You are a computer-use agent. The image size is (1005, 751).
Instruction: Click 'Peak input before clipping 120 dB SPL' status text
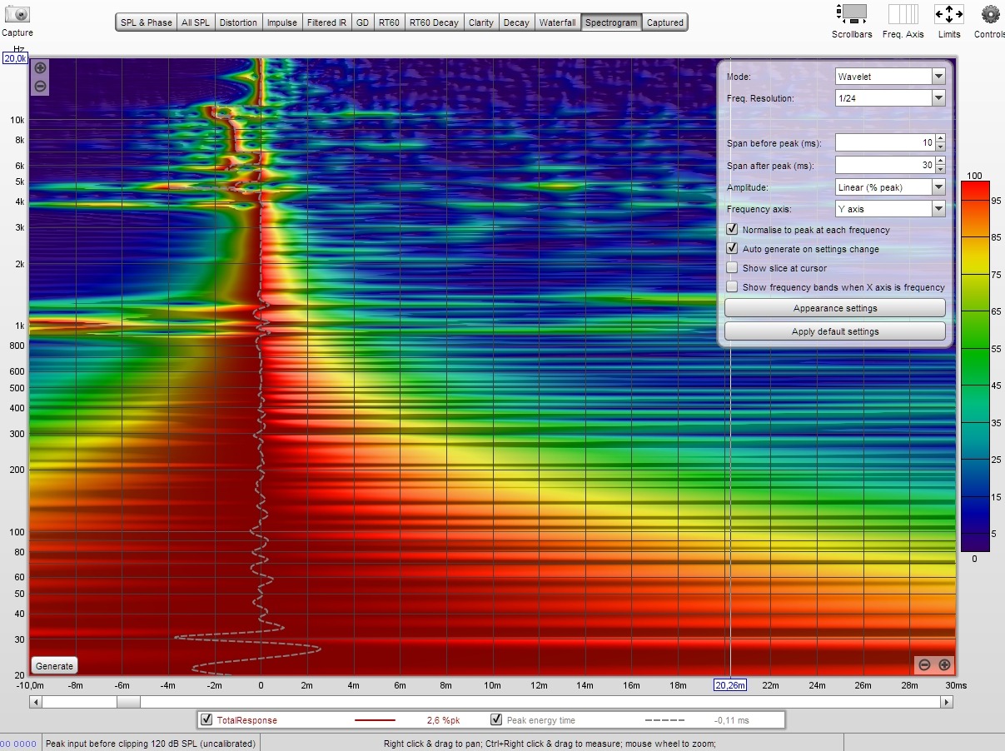pyautogui.click(x=150, y=744)
